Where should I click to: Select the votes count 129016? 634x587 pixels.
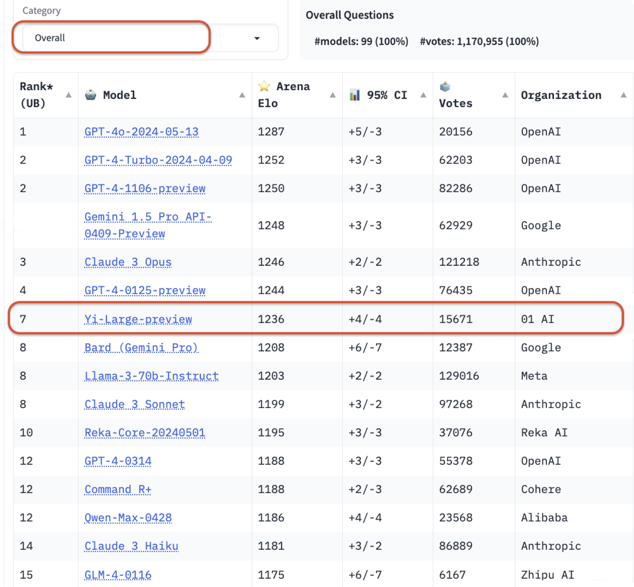point(459,376)
